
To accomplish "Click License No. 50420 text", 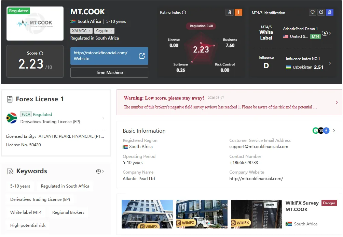I will [24, 145].
